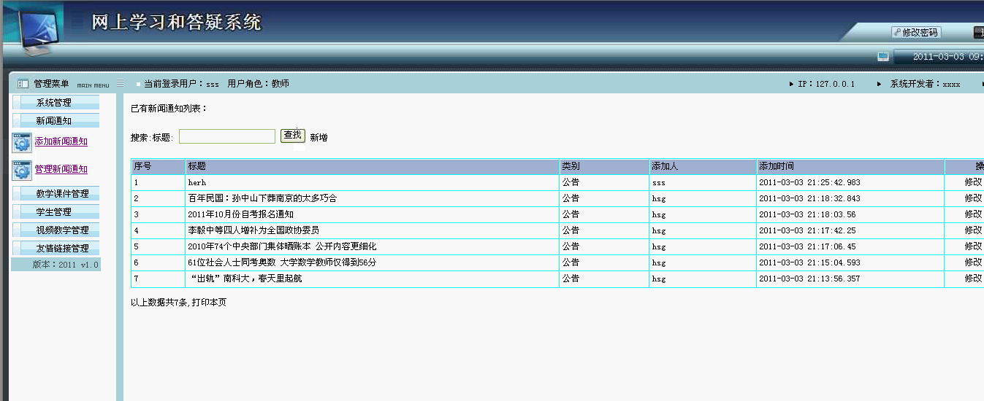Click 修改 for 李毅中等四人 row

pyautogui.click(x=973, y=230)
